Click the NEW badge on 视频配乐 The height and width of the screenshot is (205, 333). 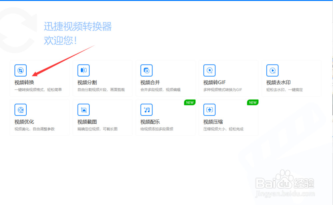click(x=189, y=102)
